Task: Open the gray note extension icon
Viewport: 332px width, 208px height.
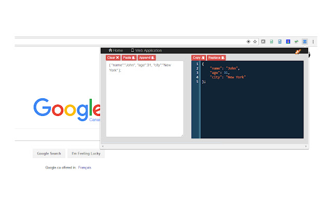Action: [x=263, y=42]
